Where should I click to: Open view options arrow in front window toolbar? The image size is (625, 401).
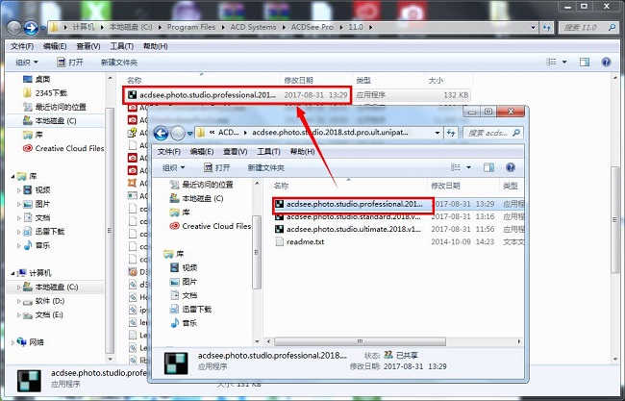469,167
